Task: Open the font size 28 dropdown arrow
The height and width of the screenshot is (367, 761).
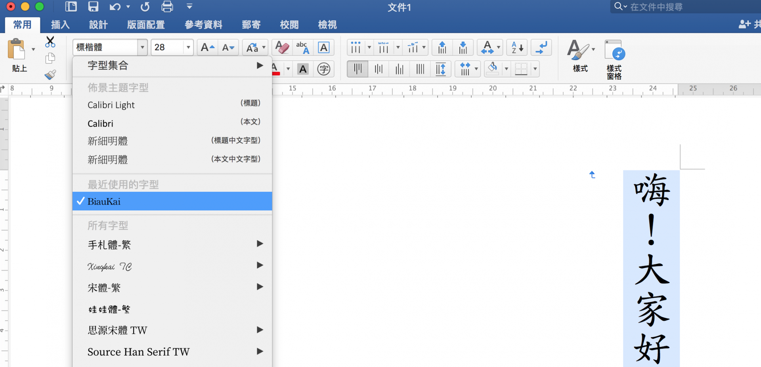Action: (188, 48)
